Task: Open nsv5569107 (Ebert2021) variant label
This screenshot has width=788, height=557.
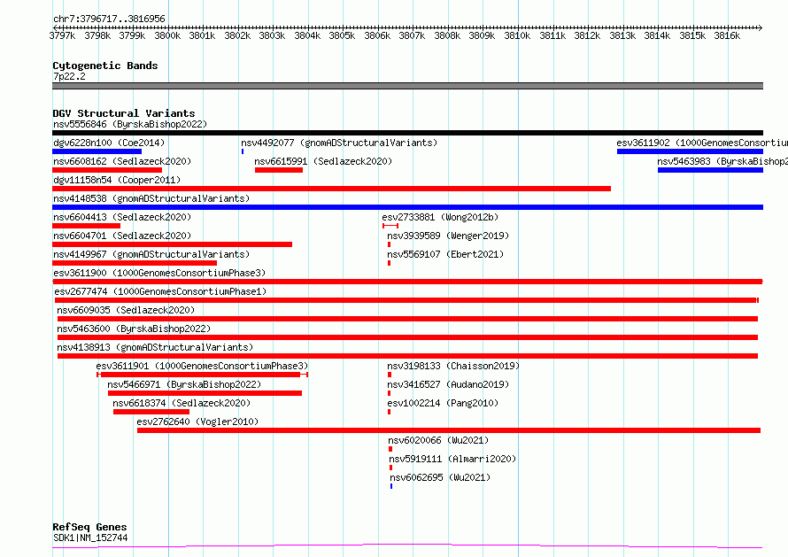Action: pyautogui.click(x=445, y=254)
